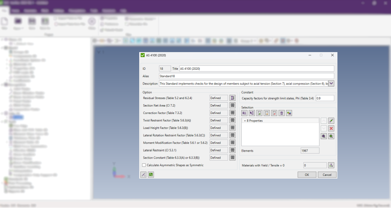Click the add-to-selection icon with green arrow
The image size is (391, 208).
click(x=259, y=113)
